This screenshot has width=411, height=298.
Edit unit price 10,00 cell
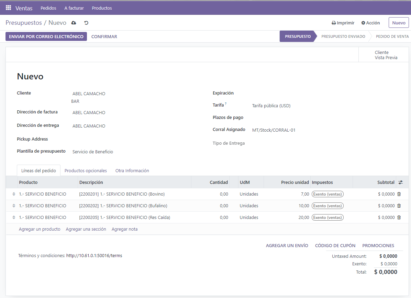pos(304,206)
